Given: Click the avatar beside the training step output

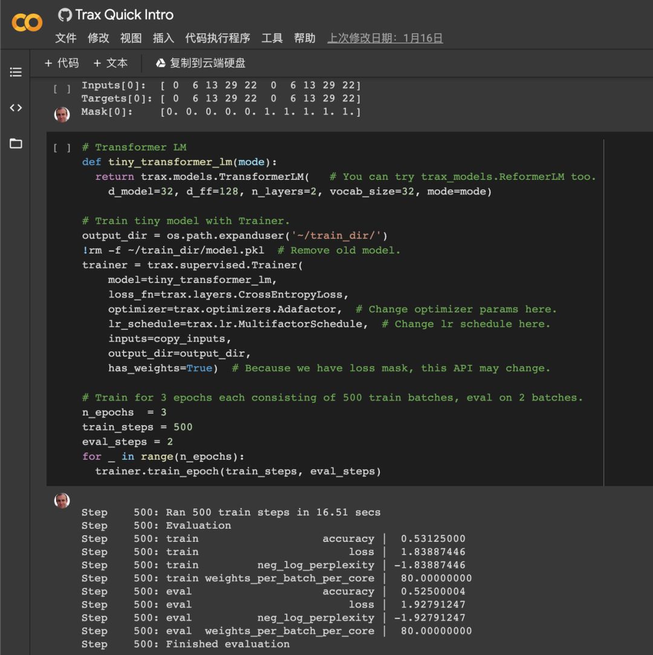Looking at the screenshot, I should 62,500.
